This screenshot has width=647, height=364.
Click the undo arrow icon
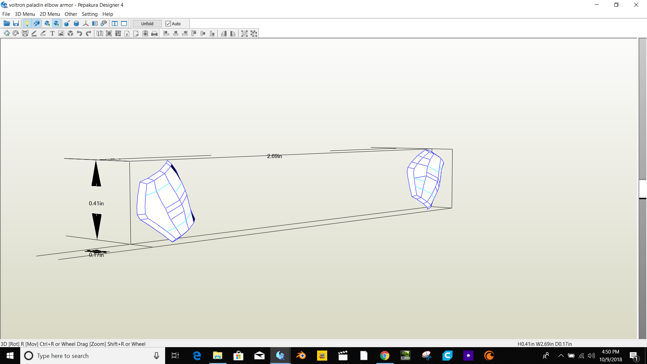tap(80, 33)
